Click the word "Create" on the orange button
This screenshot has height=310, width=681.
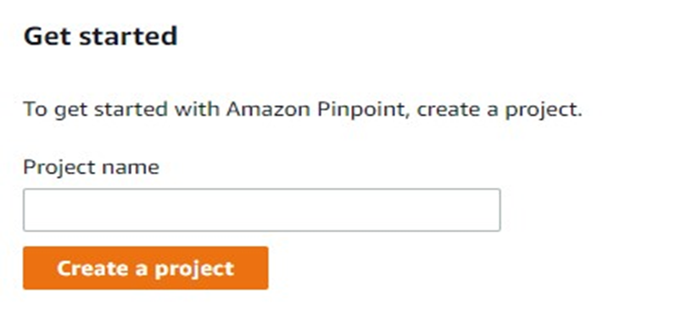(x=93, y=268)
